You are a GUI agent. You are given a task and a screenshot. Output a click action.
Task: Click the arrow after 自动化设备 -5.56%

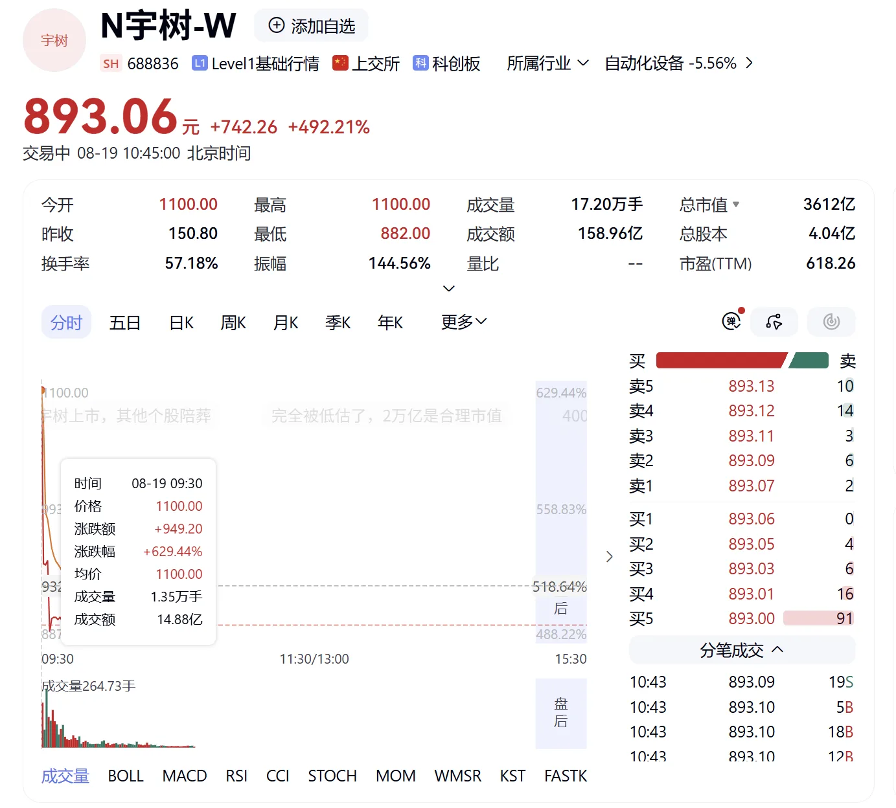coord(750,63)
